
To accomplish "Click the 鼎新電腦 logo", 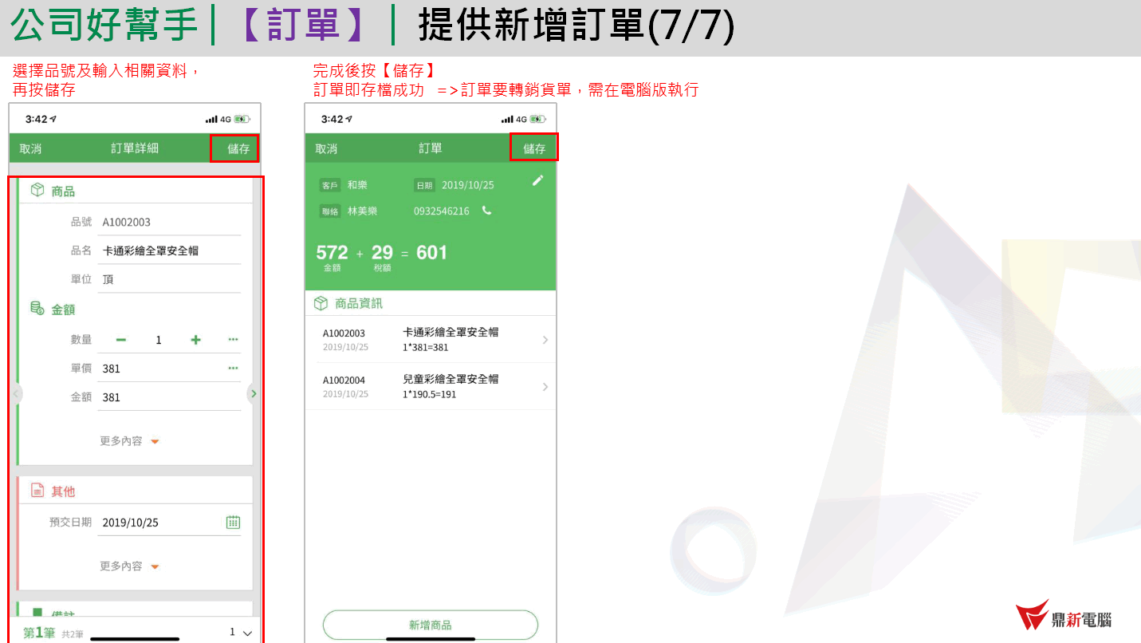I will click(x=1064, y=615).
